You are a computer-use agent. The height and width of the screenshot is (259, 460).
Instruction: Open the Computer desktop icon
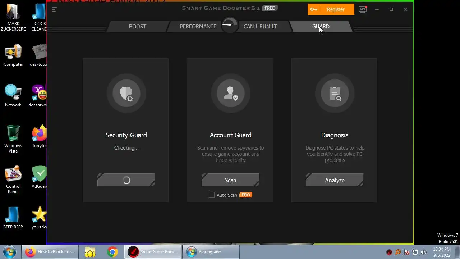click(x=13, y=56)
